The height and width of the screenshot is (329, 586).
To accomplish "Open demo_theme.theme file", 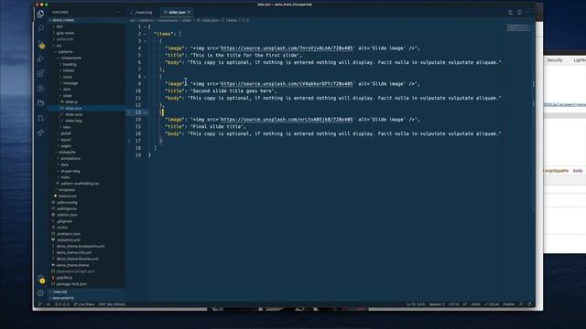I will click(72, 265).
